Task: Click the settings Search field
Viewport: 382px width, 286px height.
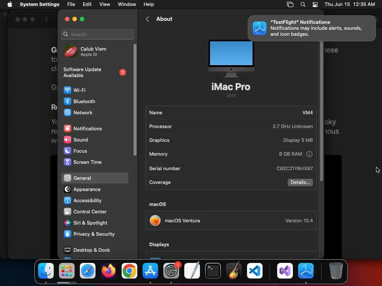Action: click(x=97, y=34)
